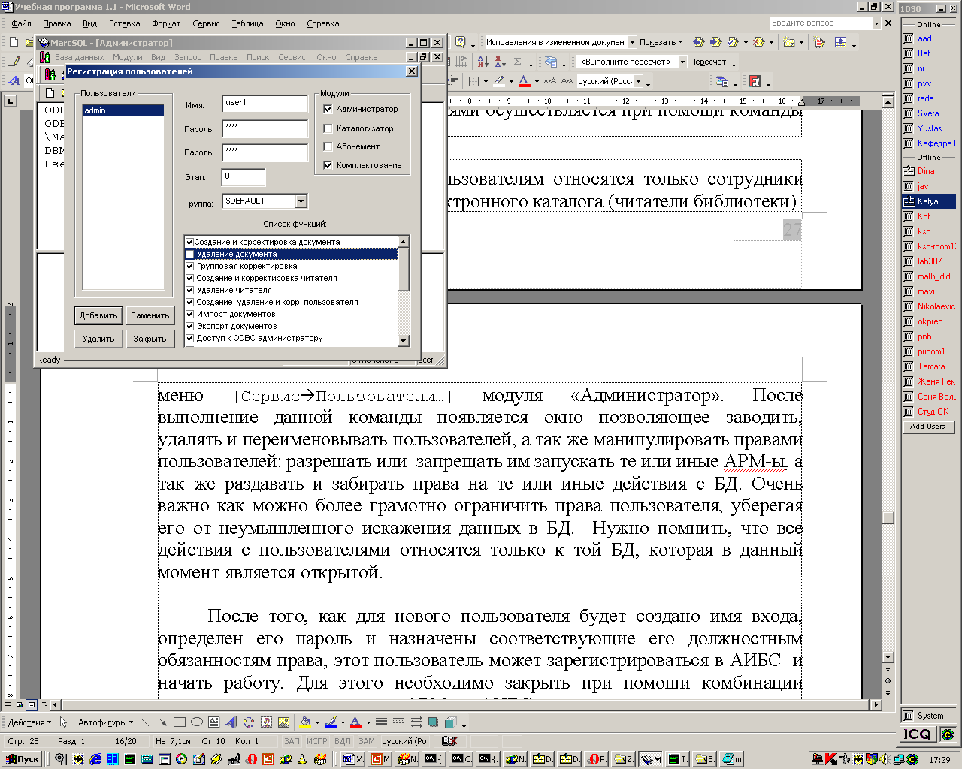Viewport: 962px width, 769px height.
Task: Open the Введите вопрос dropdown arrow
Action: [x=876, y=23]
